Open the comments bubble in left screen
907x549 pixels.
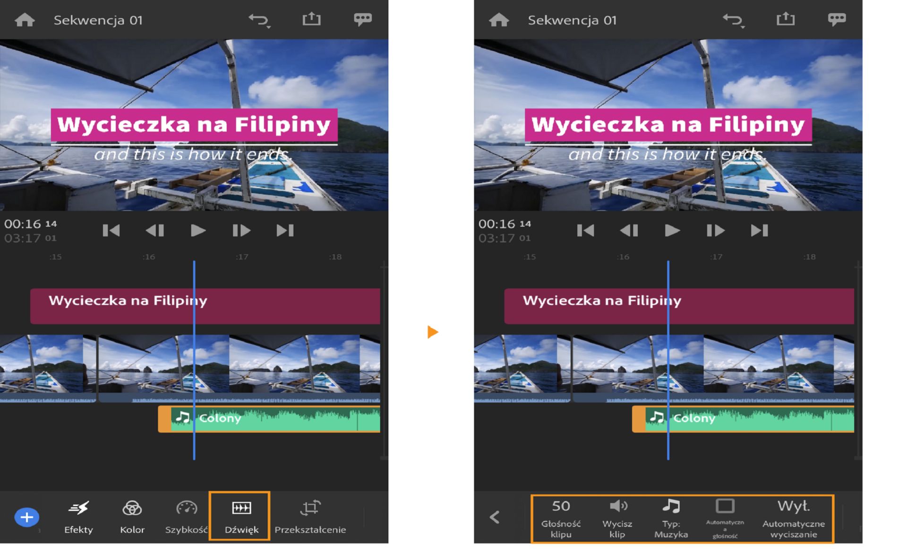[363, 19]
